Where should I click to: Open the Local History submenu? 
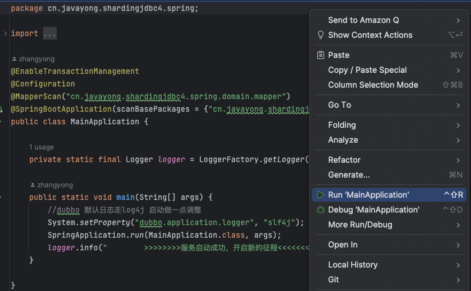point(353,265)
